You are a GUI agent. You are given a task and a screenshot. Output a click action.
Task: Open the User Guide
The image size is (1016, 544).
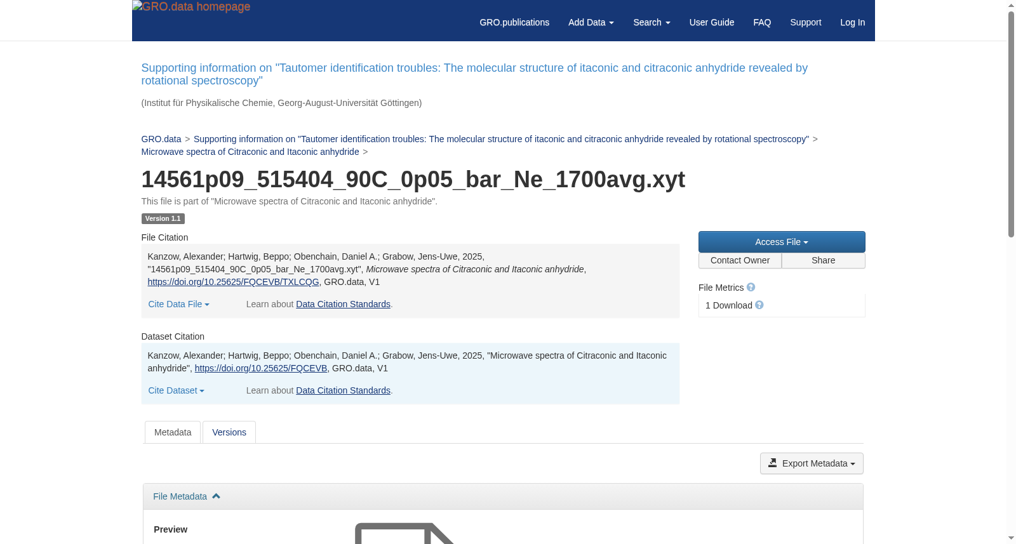712,22
